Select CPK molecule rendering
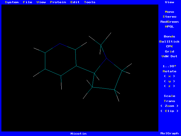This screenshot has width=181, height=136. coord(169,46)
